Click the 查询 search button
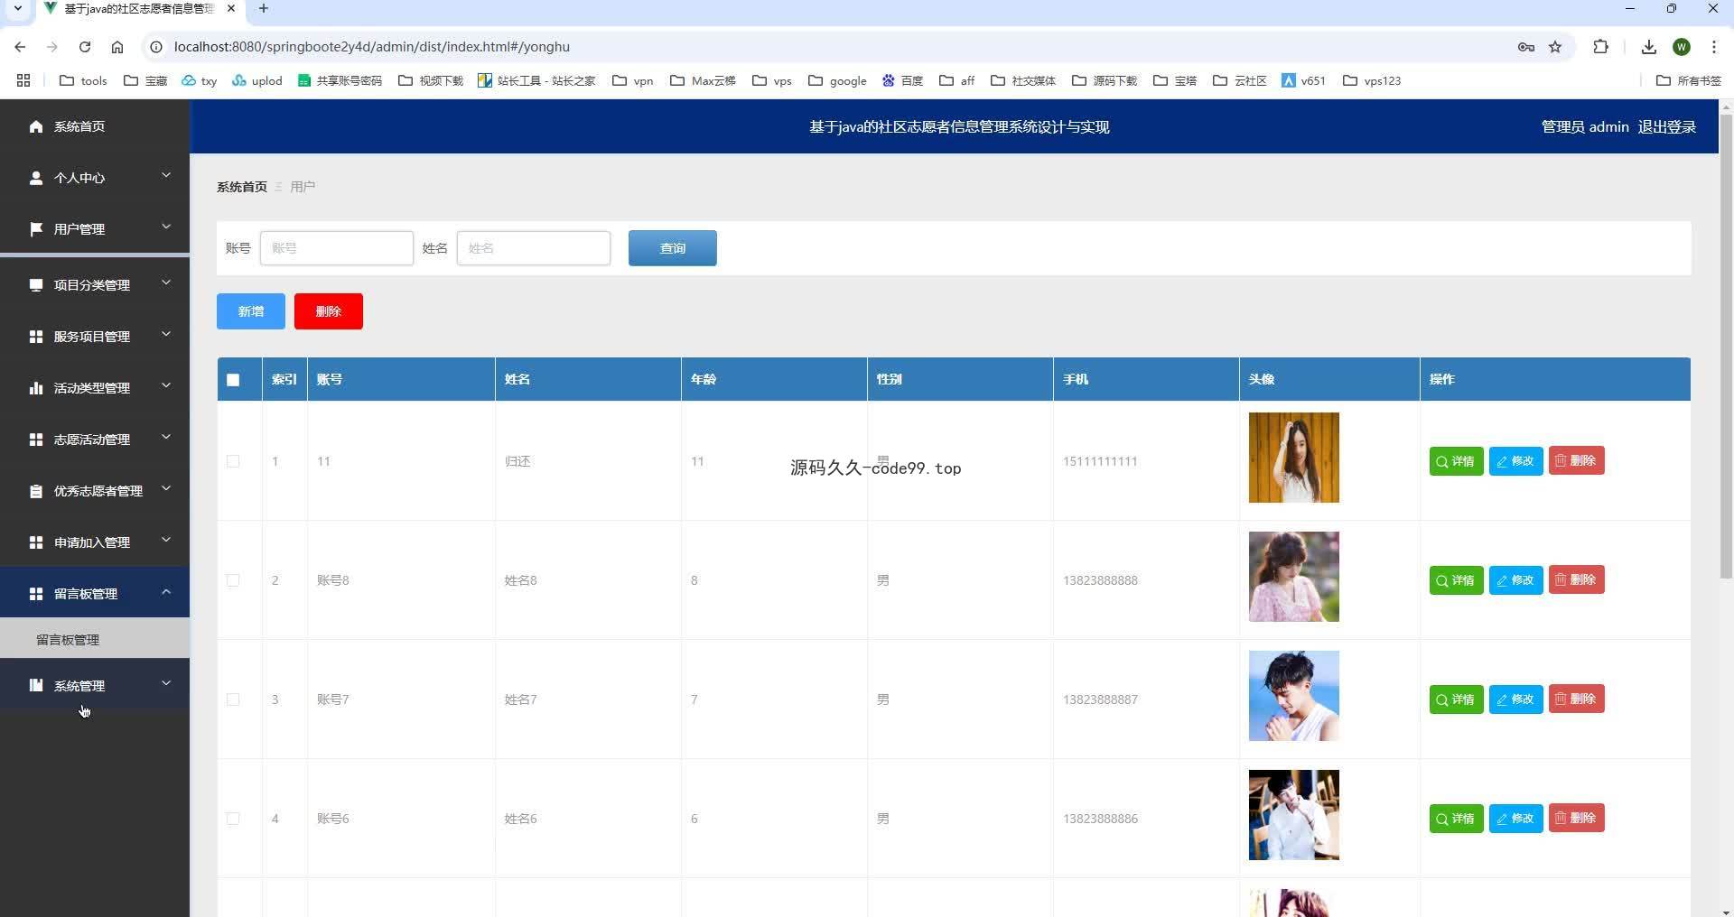Screen dimensions: 1734x917 pyautogui.click(x=673, y=248)
